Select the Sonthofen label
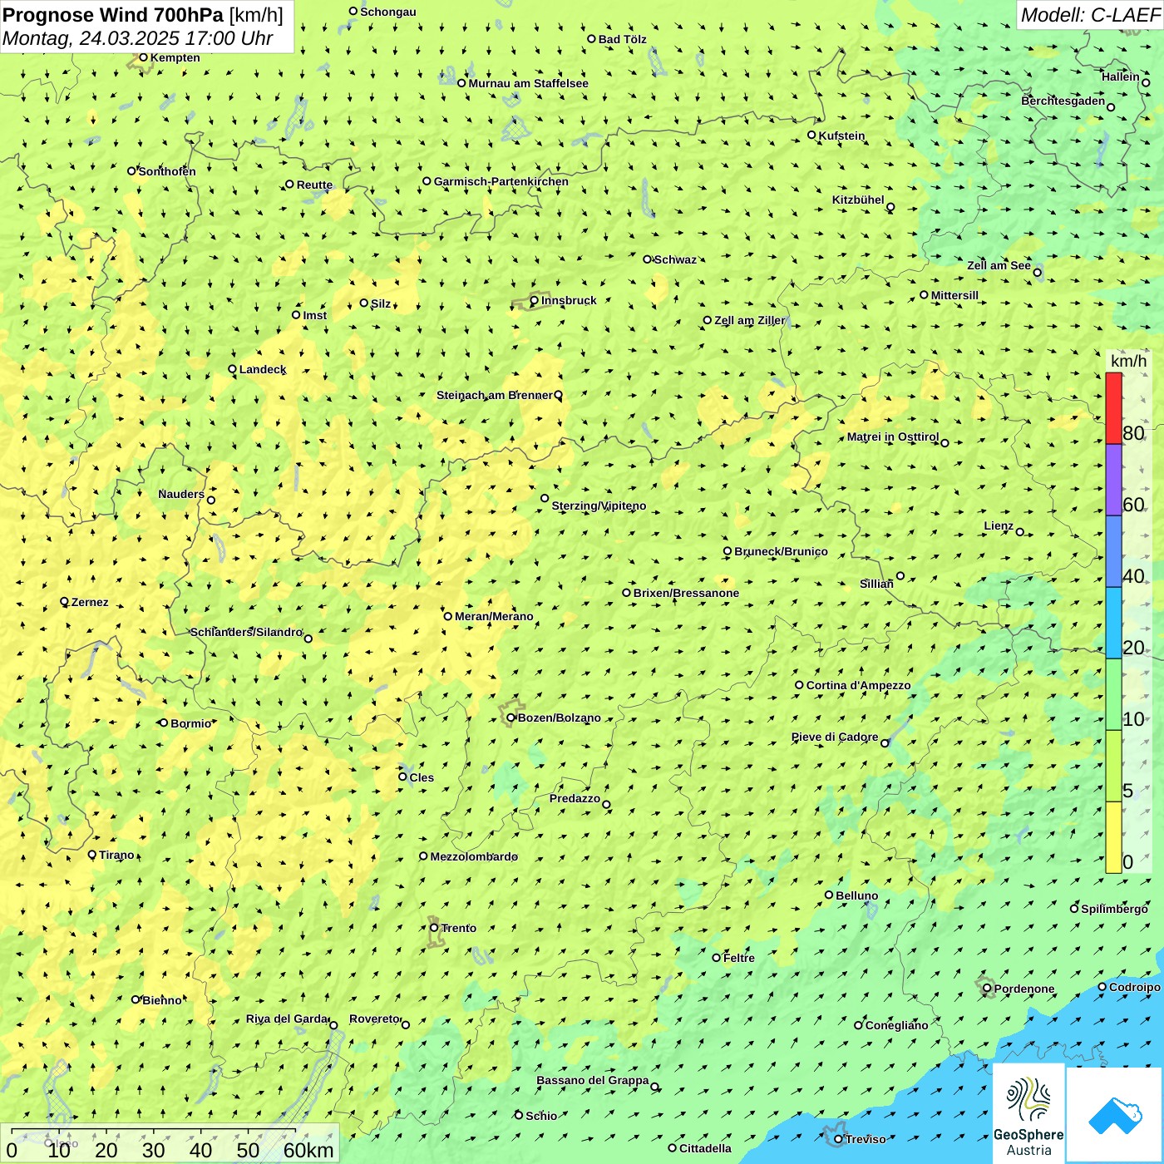 [x=167, y=171]
